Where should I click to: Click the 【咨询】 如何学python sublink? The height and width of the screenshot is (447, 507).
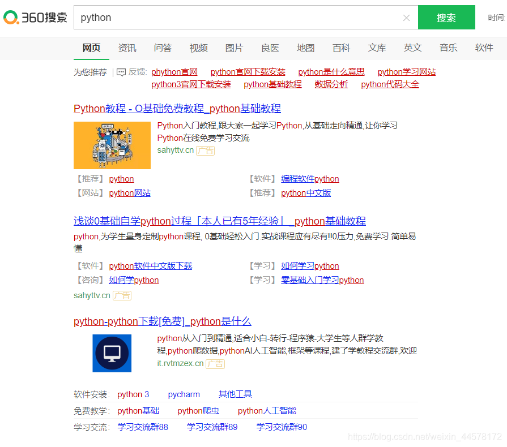pos(134,280)
